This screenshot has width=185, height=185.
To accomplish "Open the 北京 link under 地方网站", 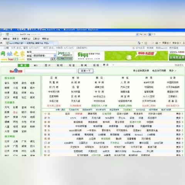I will 7,141.
